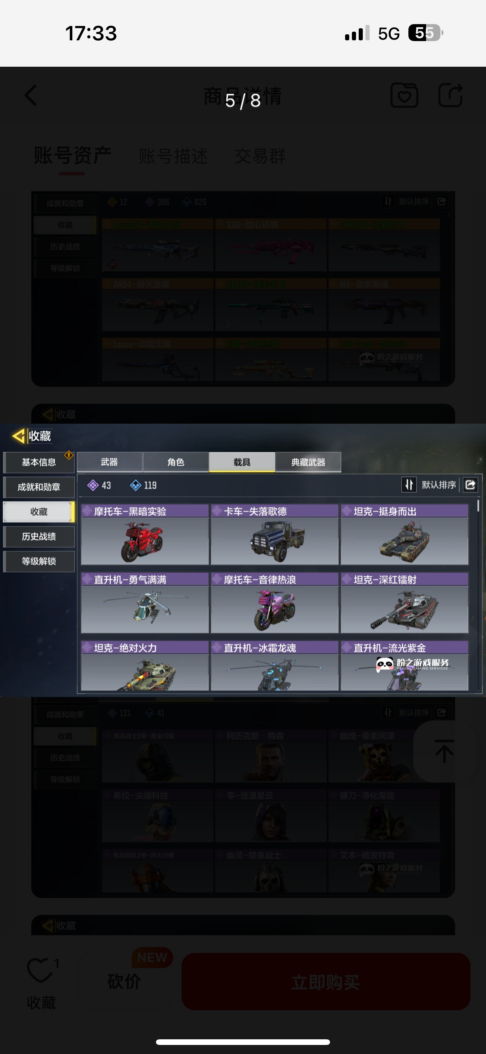Open the 成就和勋章 sidebar section
The width and height of the screenshot is (486, 1054).
[x=39, y=487]
